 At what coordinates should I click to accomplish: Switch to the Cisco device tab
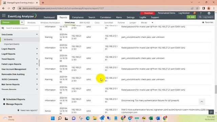(97, 23)
